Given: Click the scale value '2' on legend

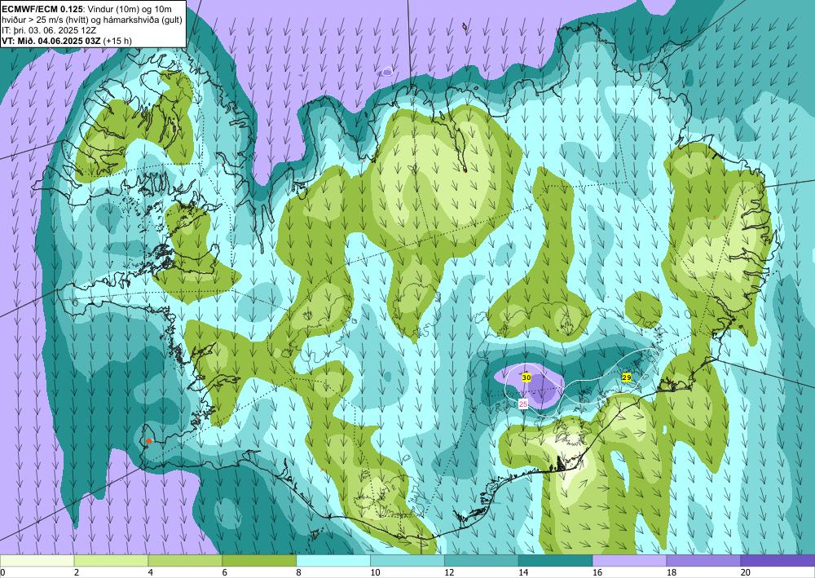Looking at the screenshot, I should [77, 573].
